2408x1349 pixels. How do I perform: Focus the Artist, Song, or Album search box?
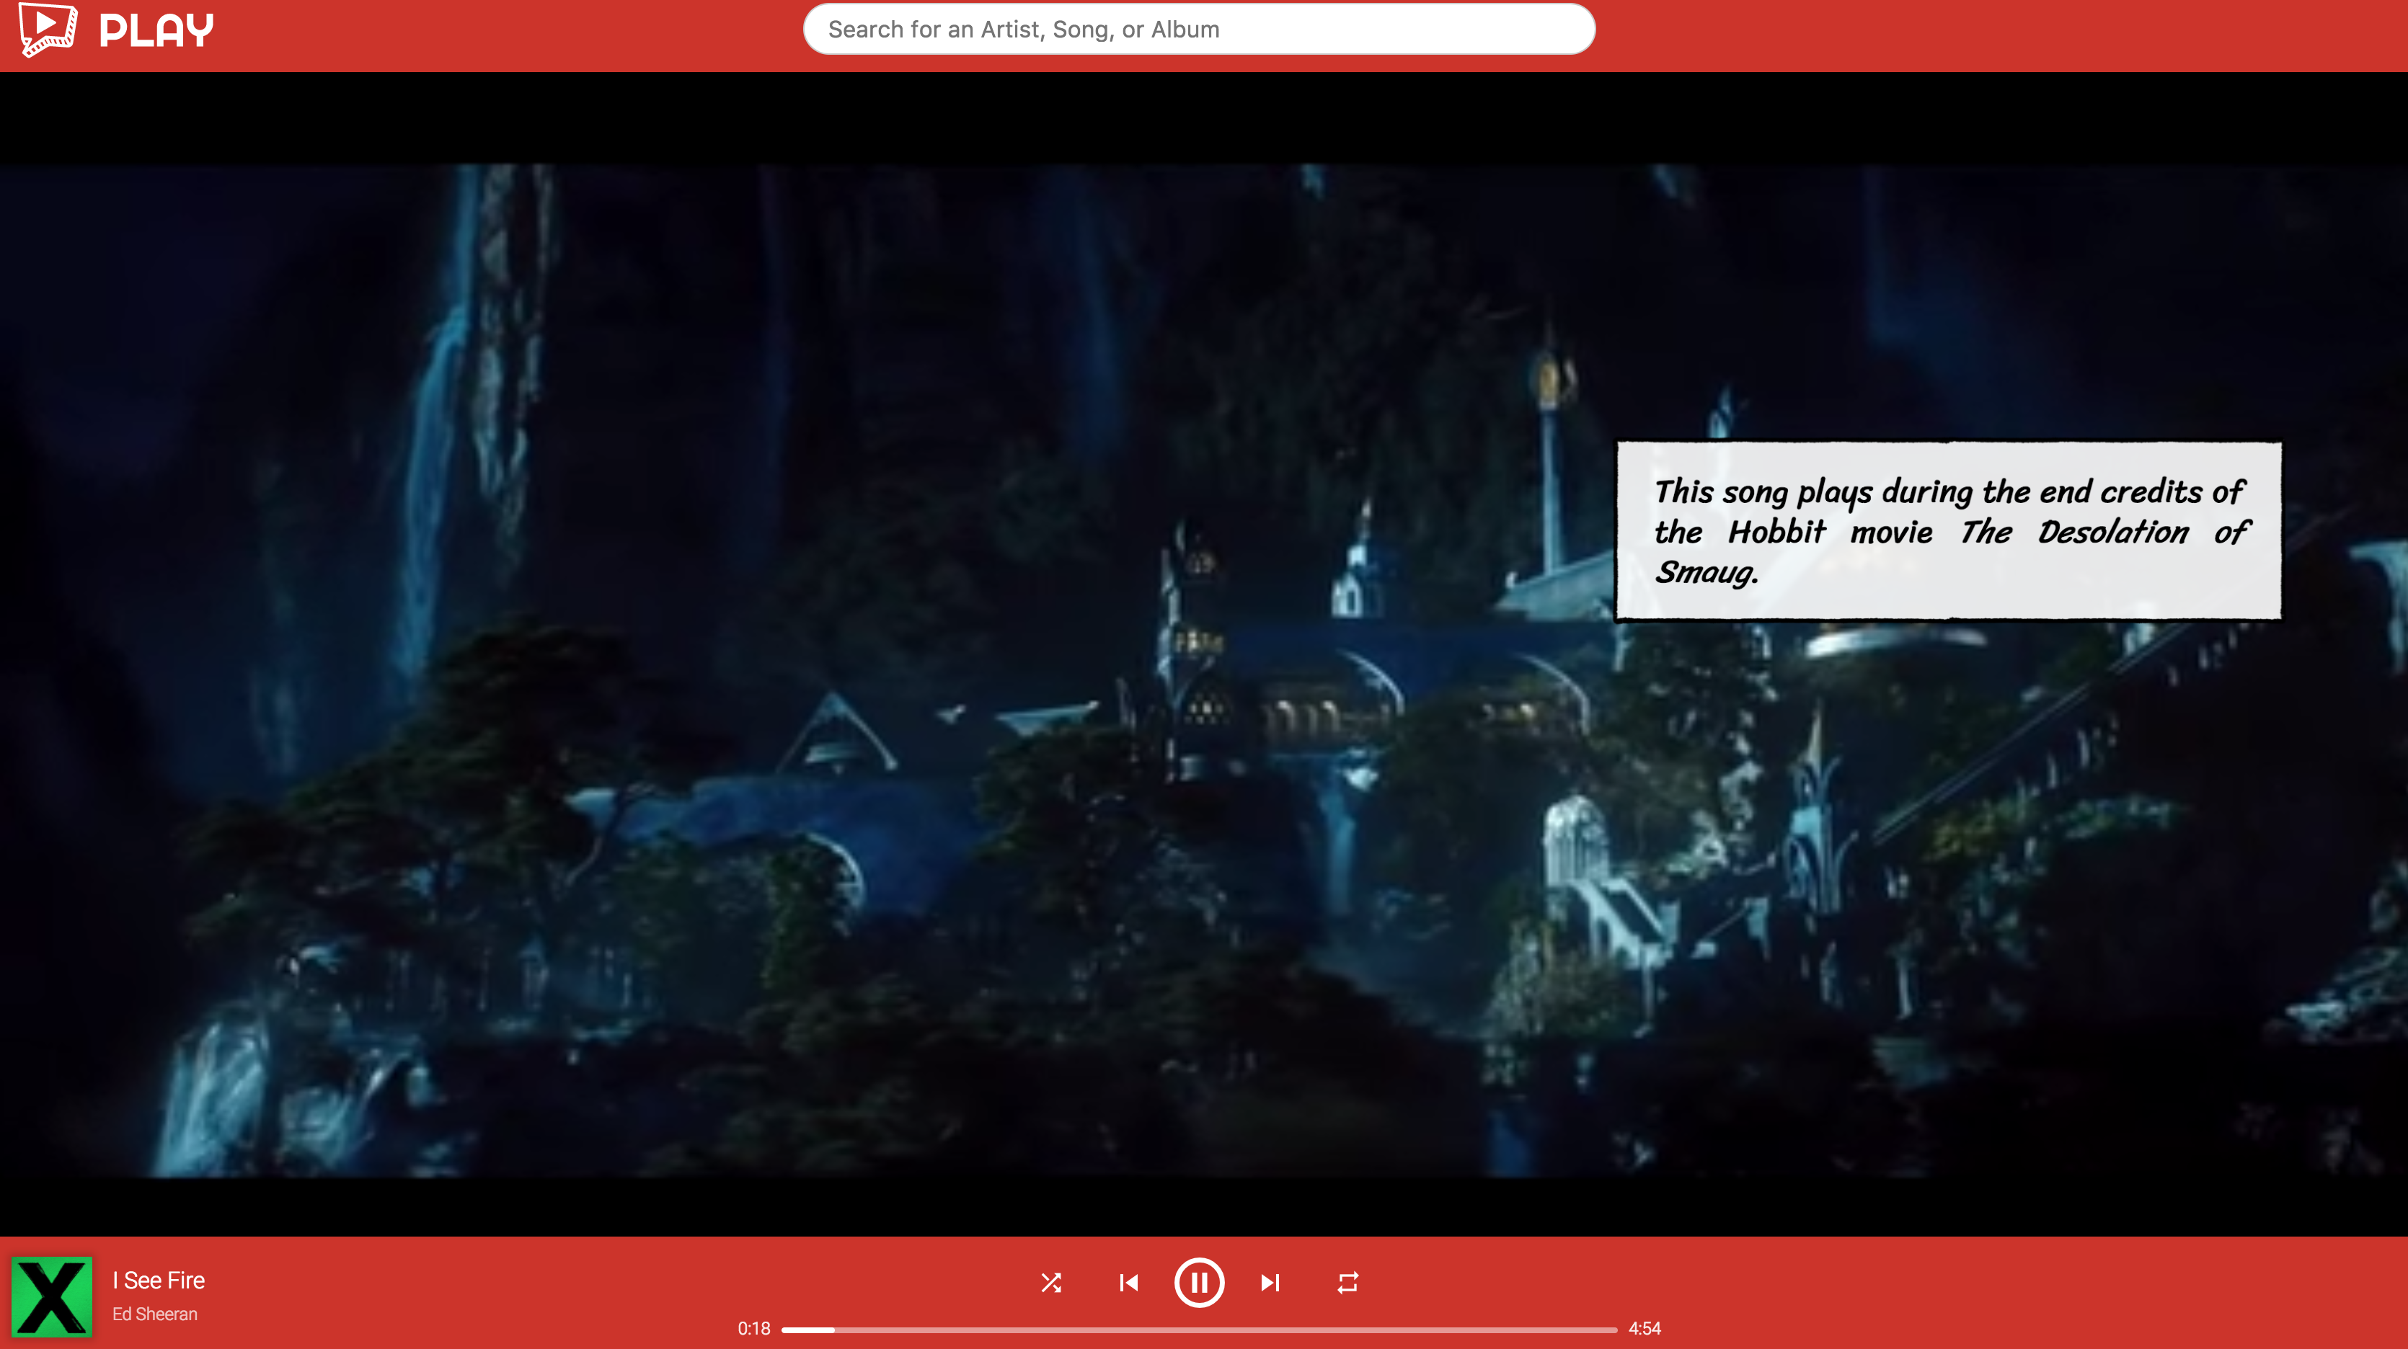1198,29
